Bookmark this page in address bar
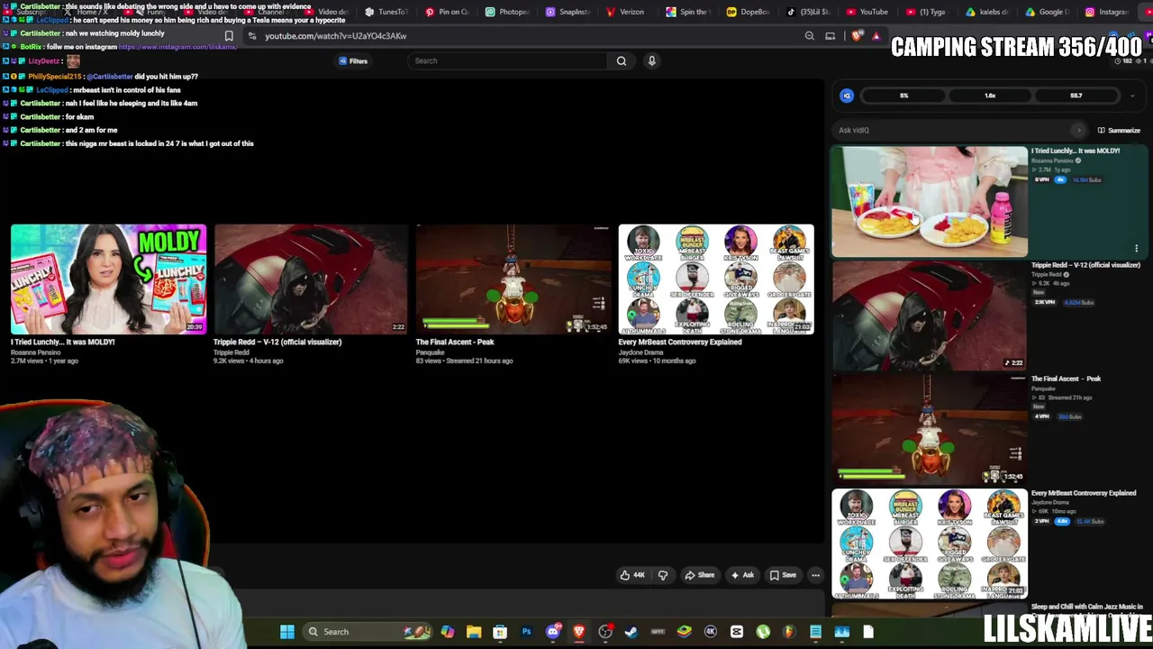 click(229, 36)
